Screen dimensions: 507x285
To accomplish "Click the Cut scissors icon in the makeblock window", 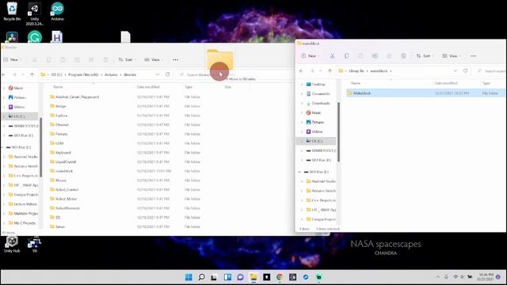I will [x=332, y=56].
